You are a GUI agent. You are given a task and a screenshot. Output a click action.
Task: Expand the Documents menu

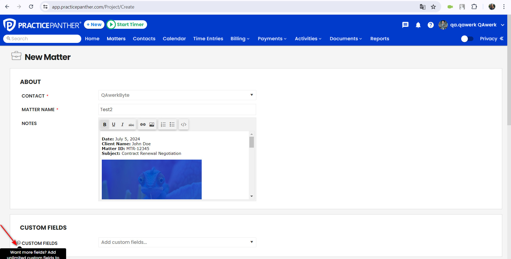click(x=346, y=39)
